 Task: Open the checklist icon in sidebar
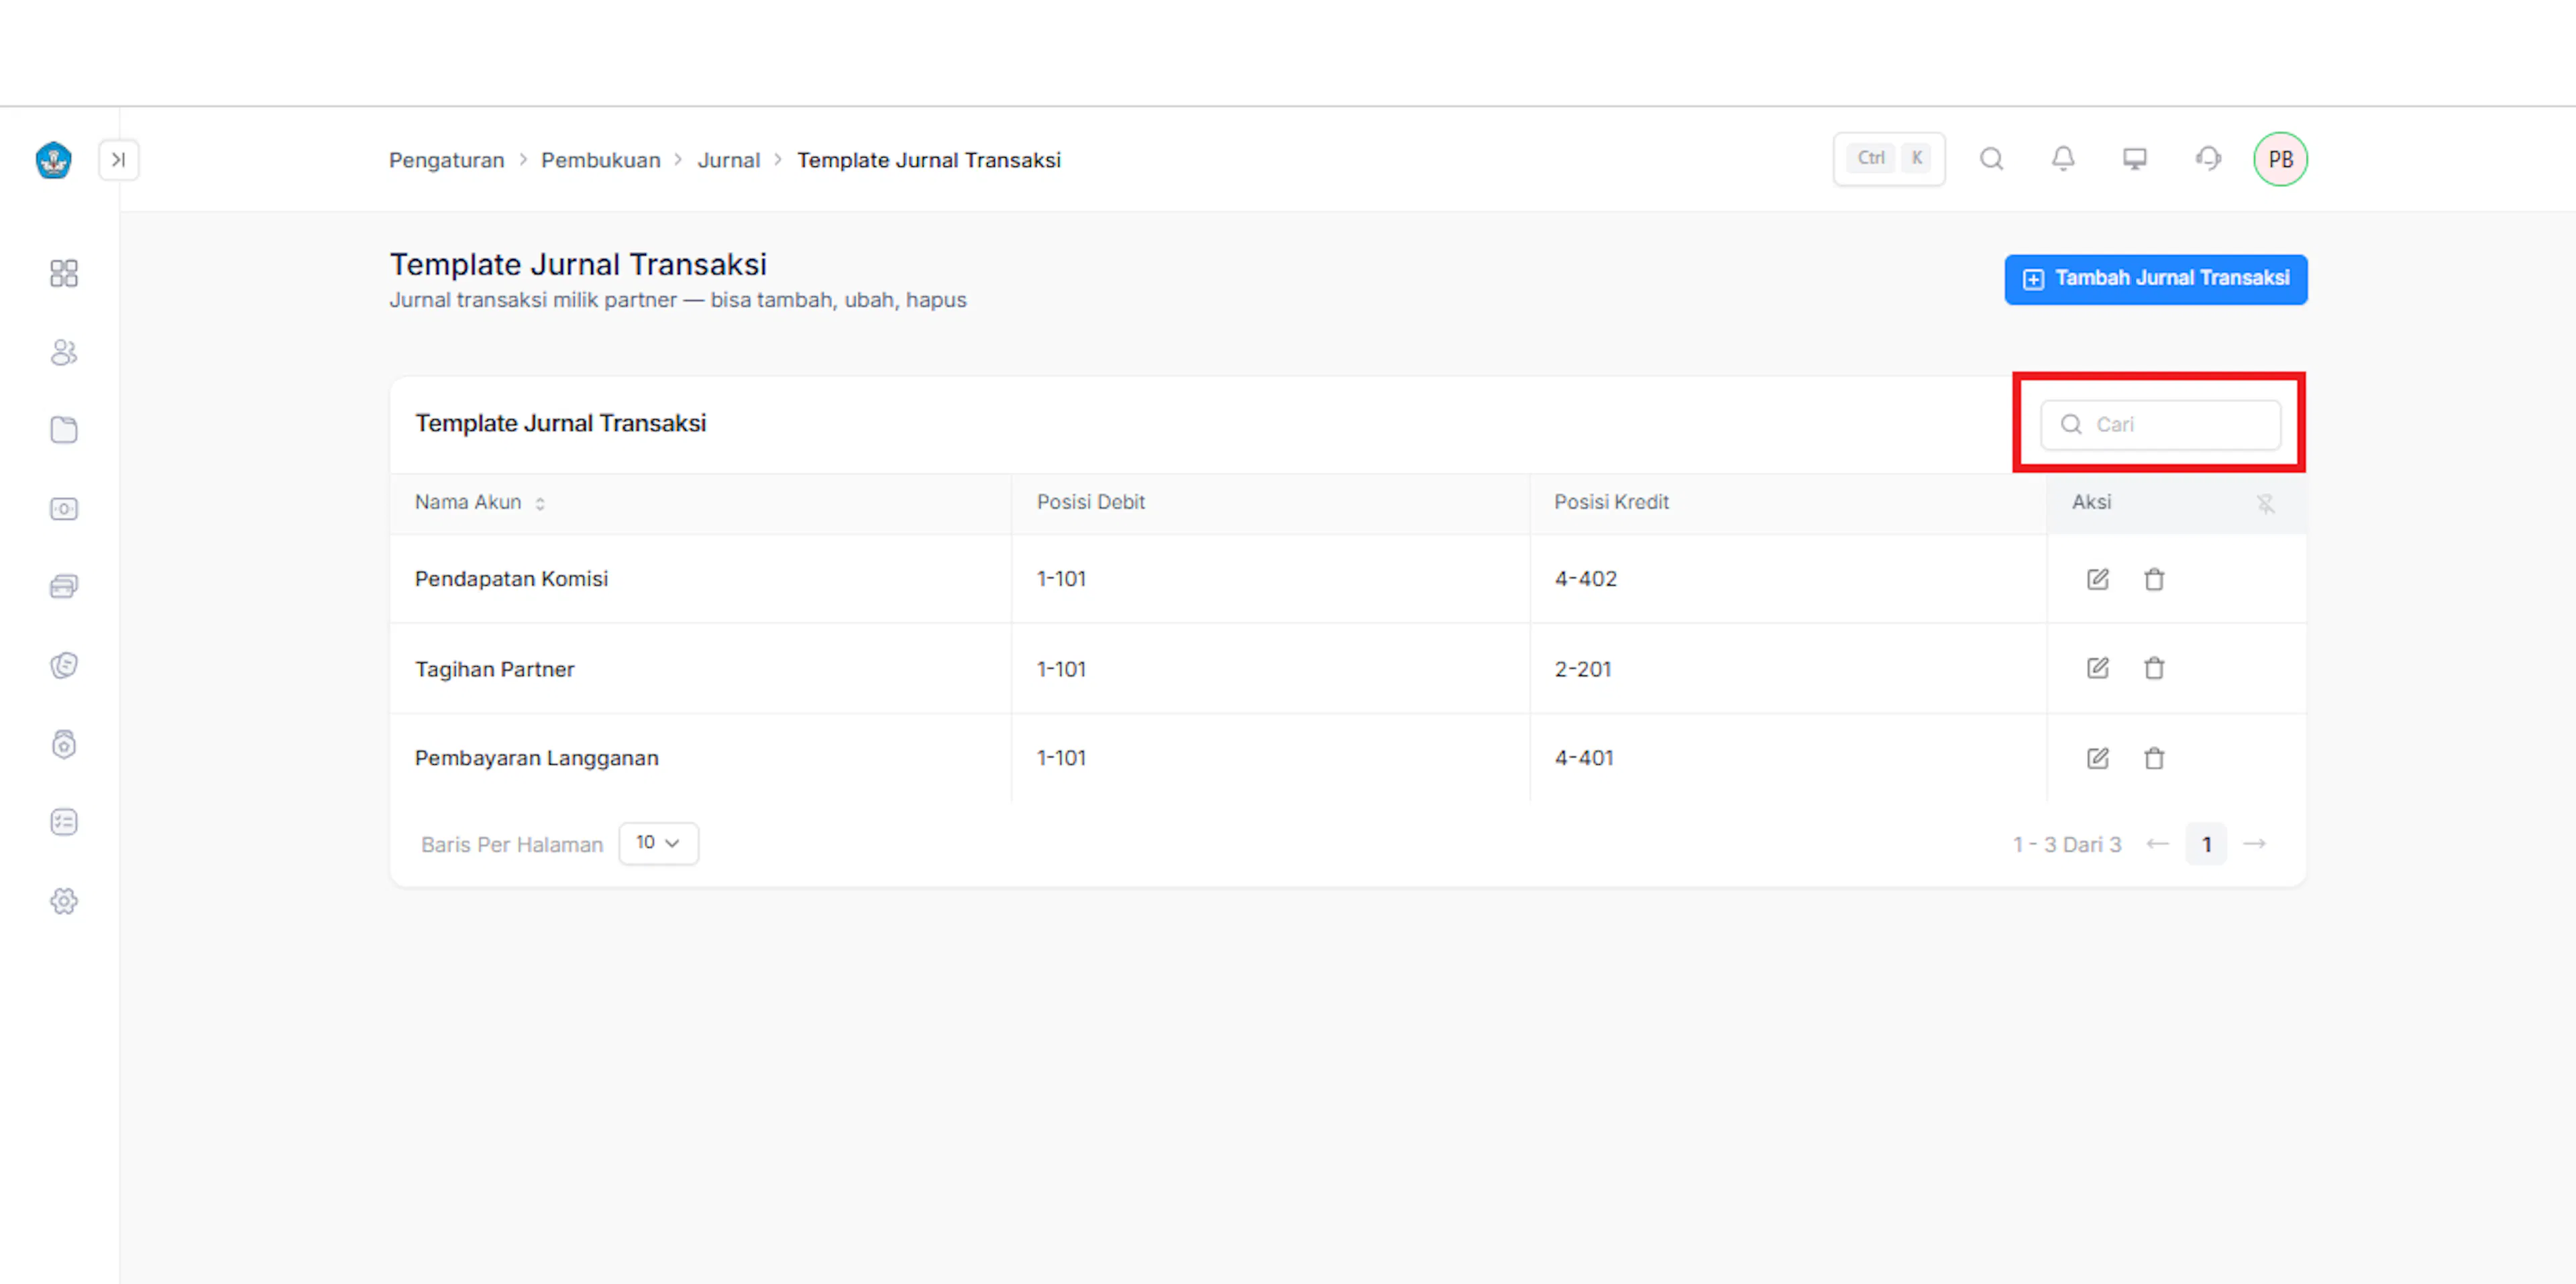coord(64,822)
